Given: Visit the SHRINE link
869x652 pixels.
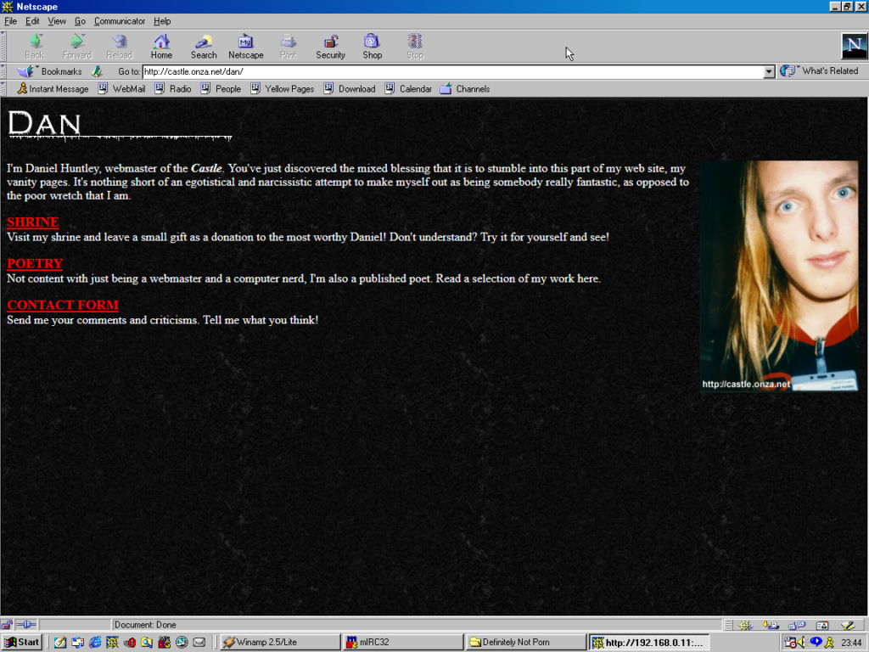Looking at the screenshot, I should click(x=31, y=222).
